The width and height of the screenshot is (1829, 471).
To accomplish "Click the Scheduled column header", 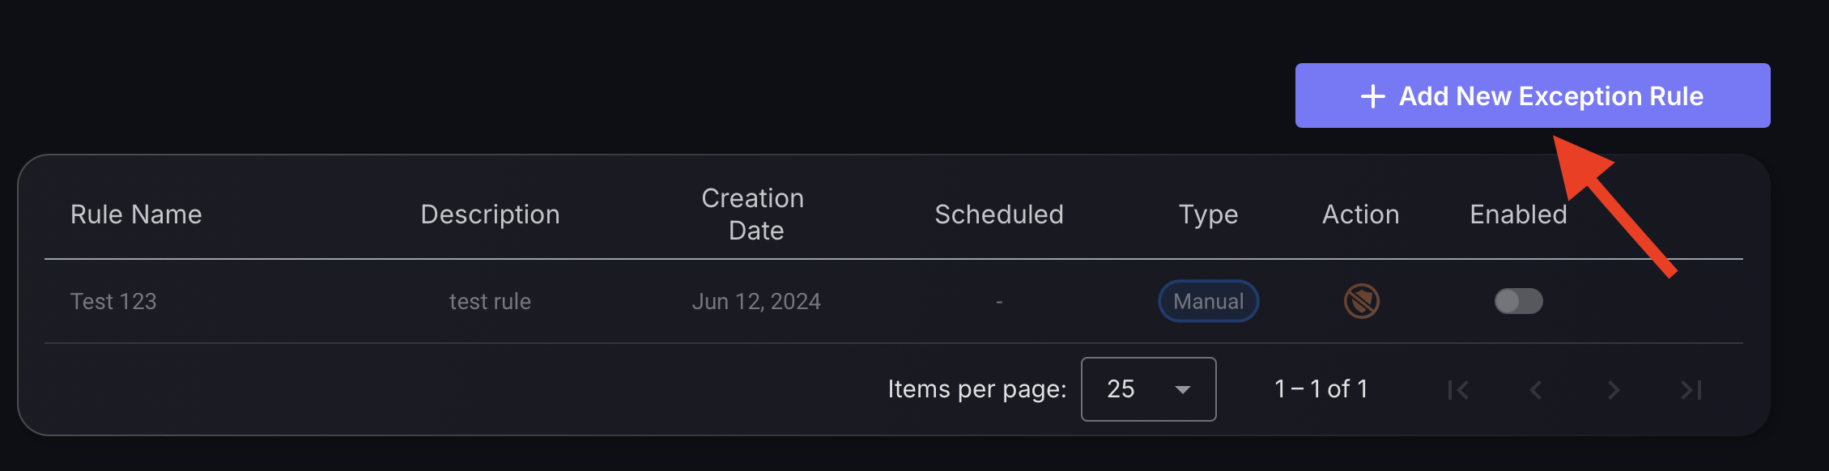I will pos(999,214).
